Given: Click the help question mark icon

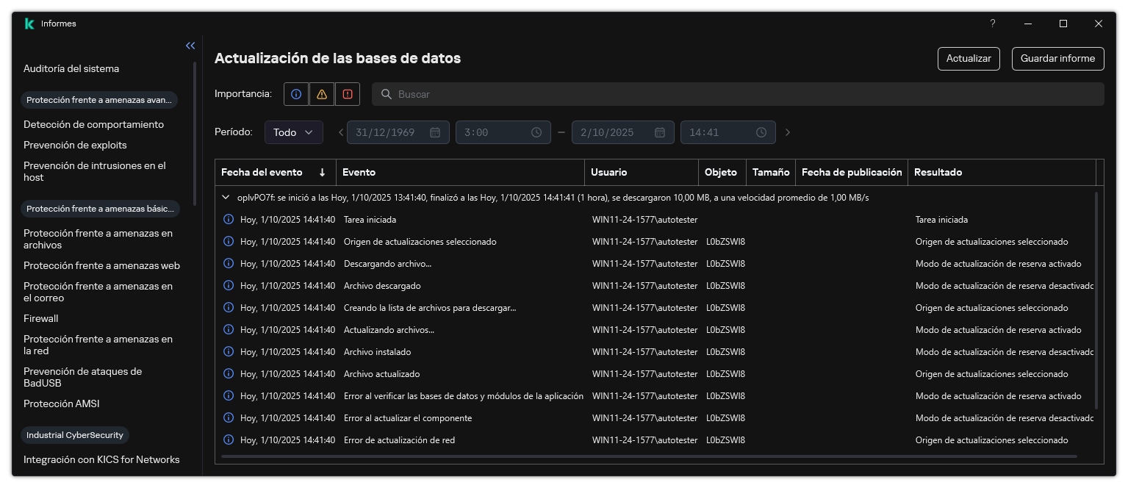Looking at the screenshot, I should pos(992,24).
